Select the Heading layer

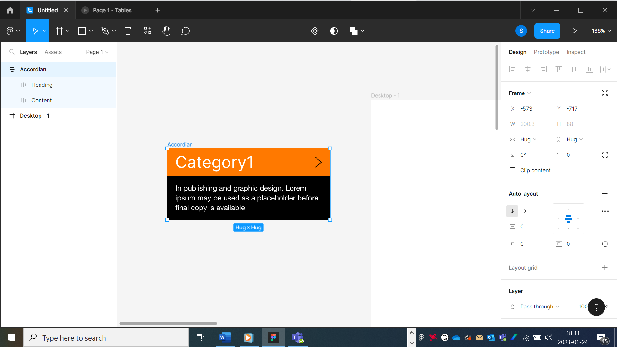[x=58, y=85]
